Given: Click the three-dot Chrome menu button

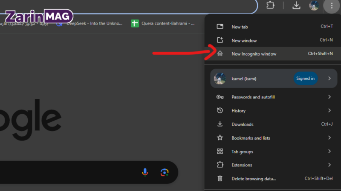Looking at the screenshot, I should point(332,6).
